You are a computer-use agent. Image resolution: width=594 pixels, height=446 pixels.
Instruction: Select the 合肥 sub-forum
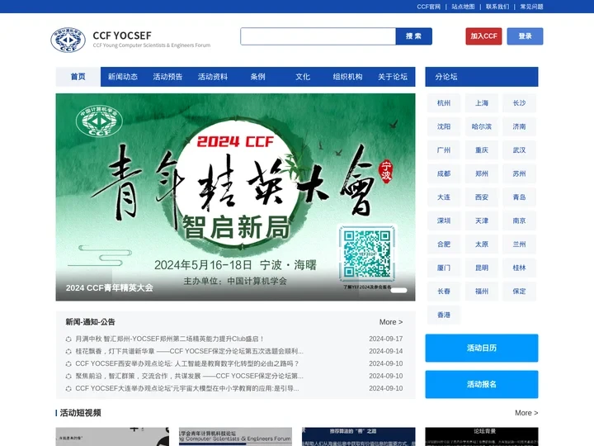tap(444, 244)
